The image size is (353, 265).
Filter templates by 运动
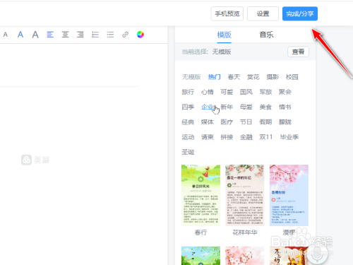pos(188,137)
